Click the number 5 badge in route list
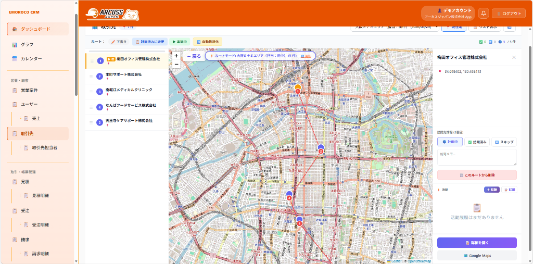This screenshot has width=533, height=264. tap(99, 122)
